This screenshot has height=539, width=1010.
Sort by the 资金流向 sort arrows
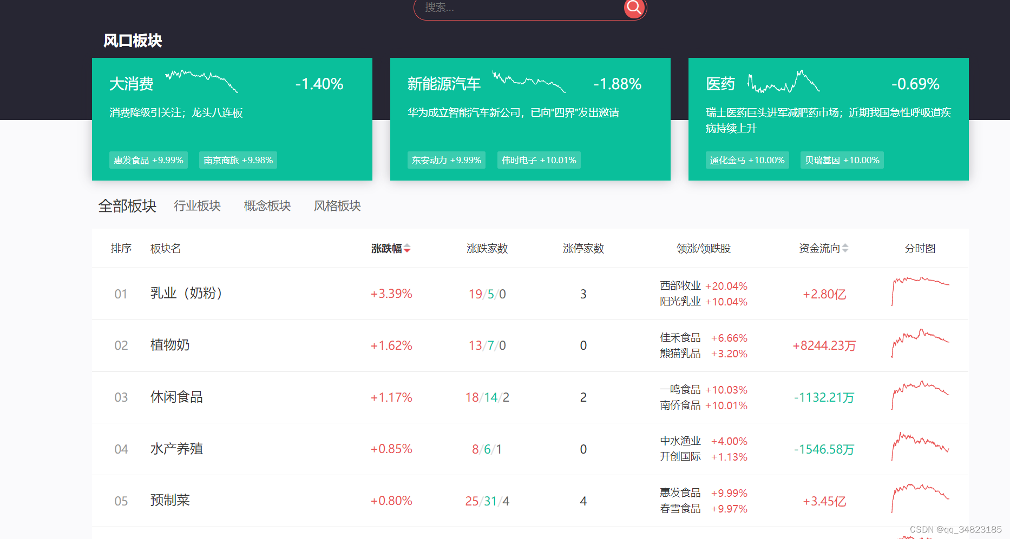coord(845,248)
